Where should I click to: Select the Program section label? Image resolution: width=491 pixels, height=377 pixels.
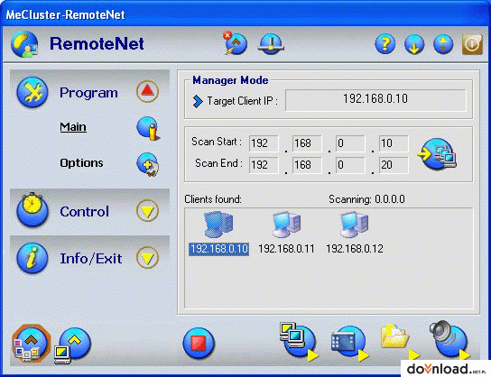89,93
